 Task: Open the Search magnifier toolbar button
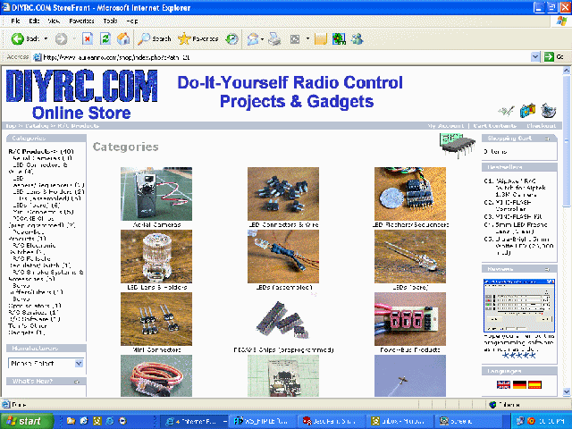pos(154,38)
